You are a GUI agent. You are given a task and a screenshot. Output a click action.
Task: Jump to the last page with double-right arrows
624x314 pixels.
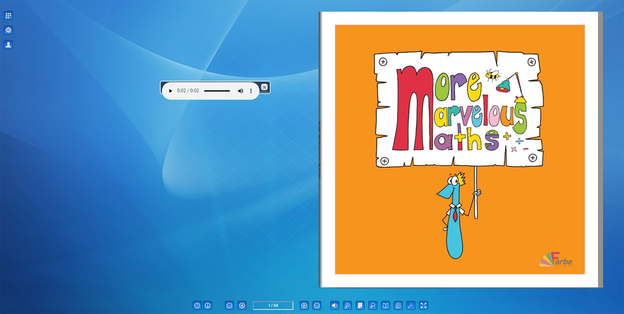(x=317, y=305)
